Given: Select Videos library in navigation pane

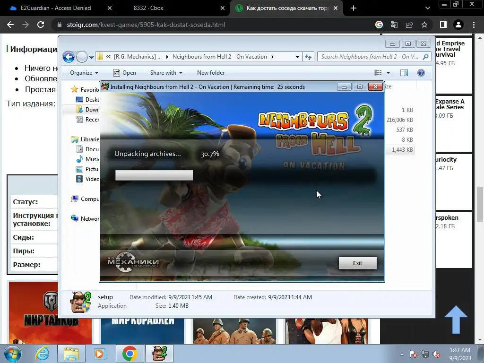Looking at the screenshot, I should (x=88, y=179).
